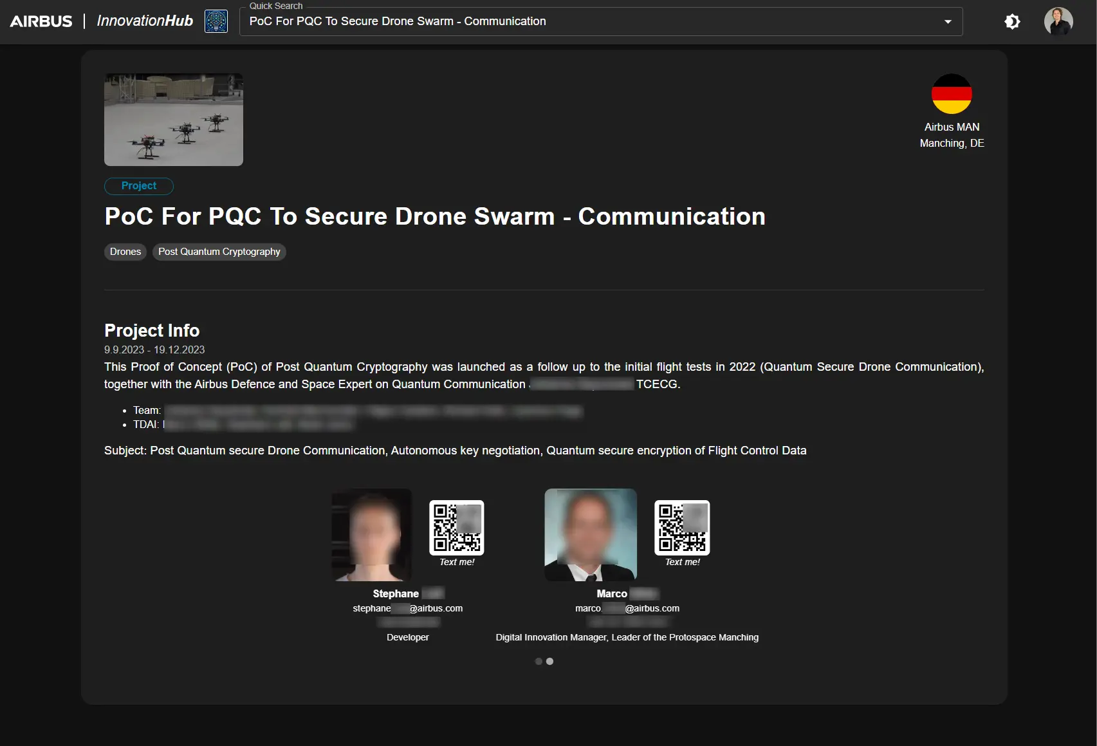Image resolution: width=1097 pixels, height=746 pixels.
Task: Click the name Marco under the photo
Action: [611, 593]
